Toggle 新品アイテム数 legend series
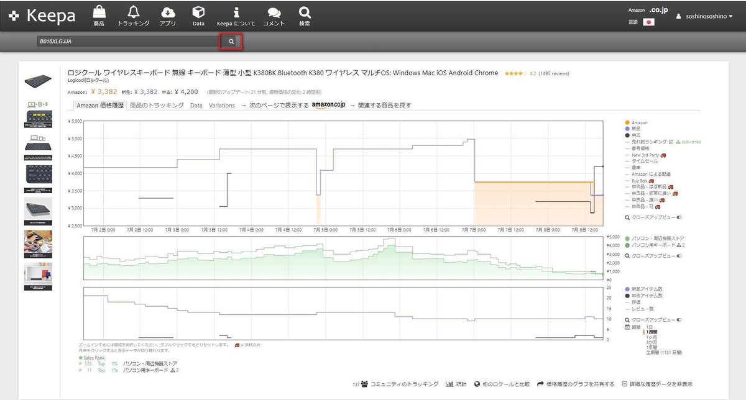The width and height of the screenshot is (746, 400). pos(643,289)
